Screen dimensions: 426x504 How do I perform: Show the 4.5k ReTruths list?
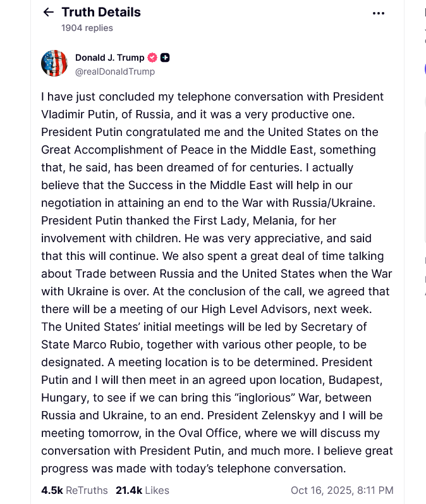pos(74,490)
